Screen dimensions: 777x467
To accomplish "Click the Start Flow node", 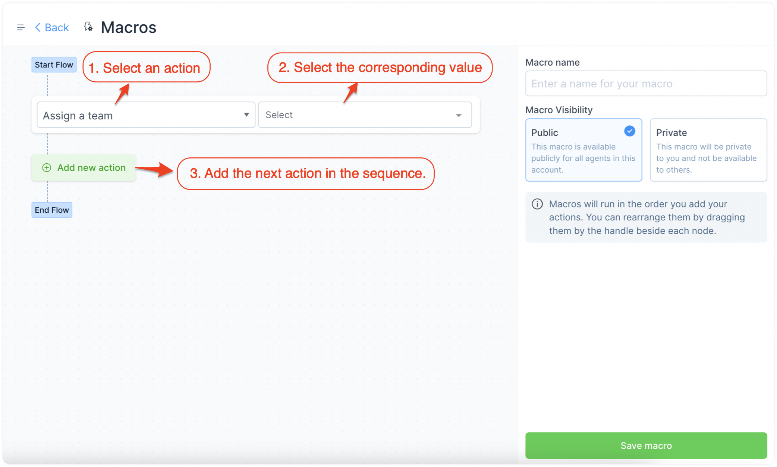I will [x=54, y=65].
